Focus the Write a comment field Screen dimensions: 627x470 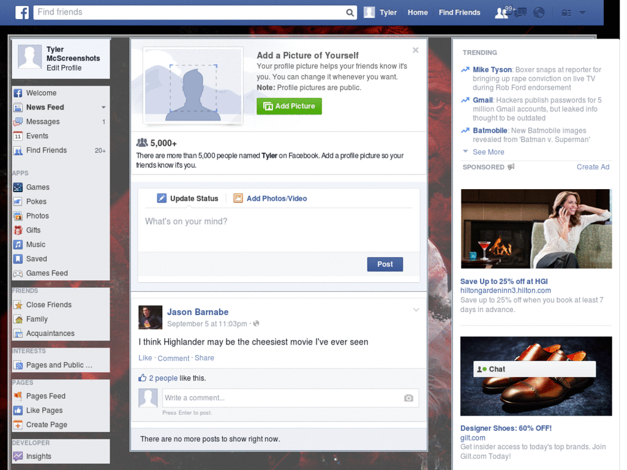(x=290, y=398)
